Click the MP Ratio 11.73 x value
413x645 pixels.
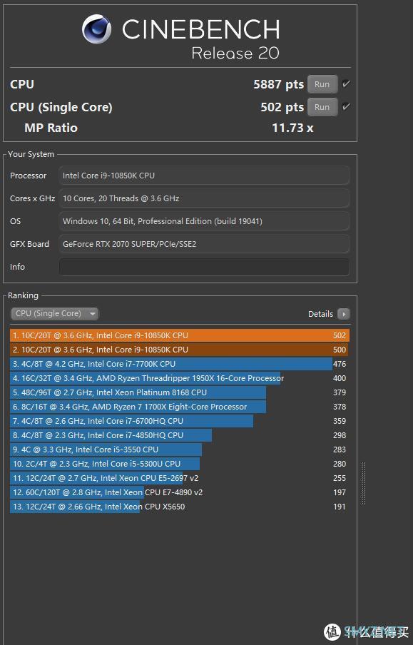[x=292, y=128]
